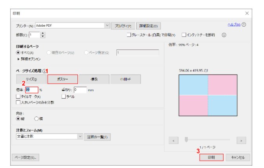Click the preview page slider
This screenshot has height=168, width=264.
207,139
